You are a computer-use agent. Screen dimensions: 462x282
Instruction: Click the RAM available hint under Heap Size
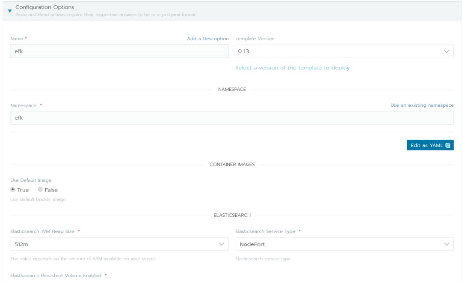tap(83, 259)
